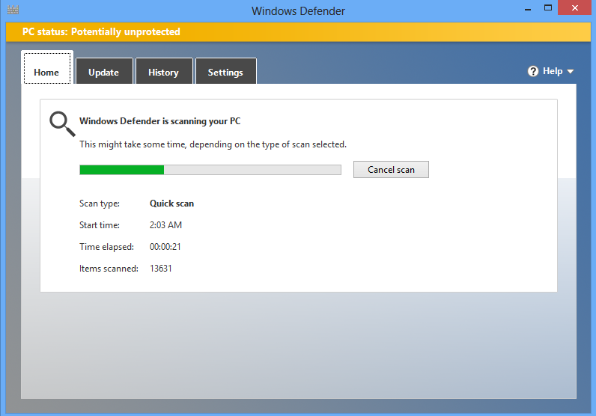Select the 13631 items scanned value

(161, 268)
